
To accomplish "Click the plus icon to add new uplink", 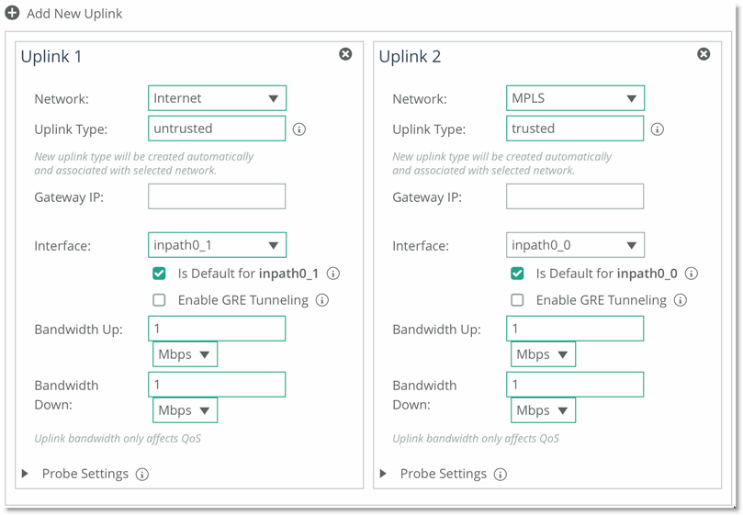I will tap(12, 13).
